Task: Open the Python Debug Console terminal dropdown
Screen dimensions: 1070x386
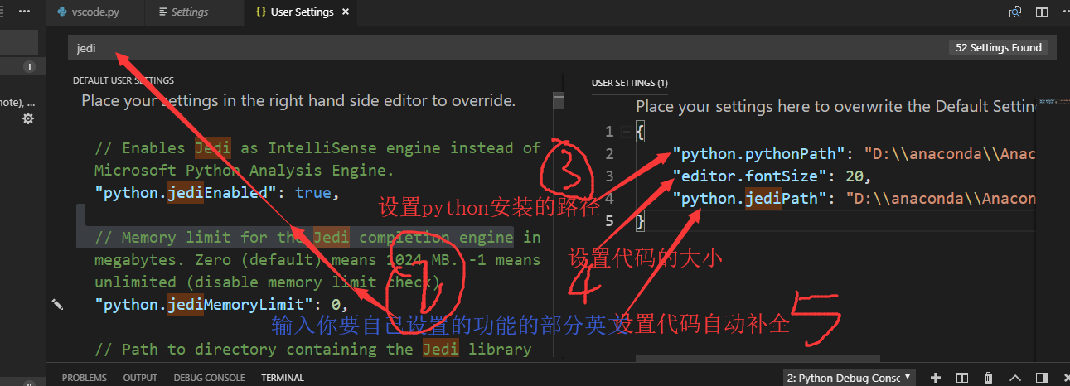Action: [x=849, y=378]
